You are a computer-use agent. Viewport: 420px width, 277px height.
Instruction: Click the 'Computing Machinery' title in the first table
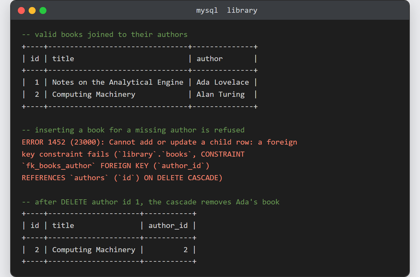pos(94,95)
